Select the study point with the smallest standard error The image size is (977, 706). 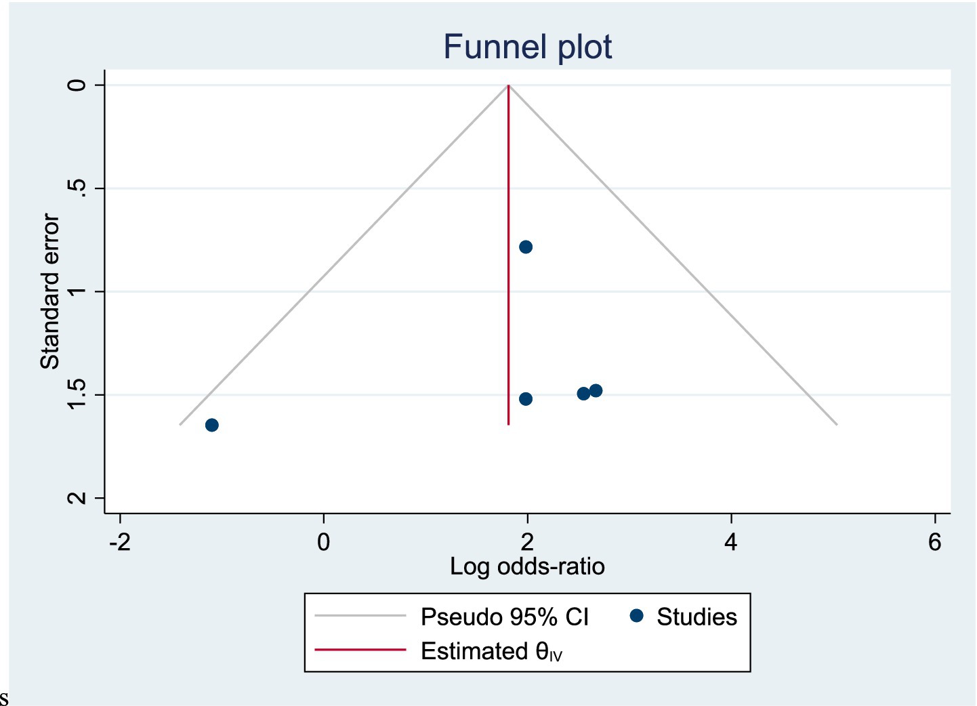(x=526, y=247)
